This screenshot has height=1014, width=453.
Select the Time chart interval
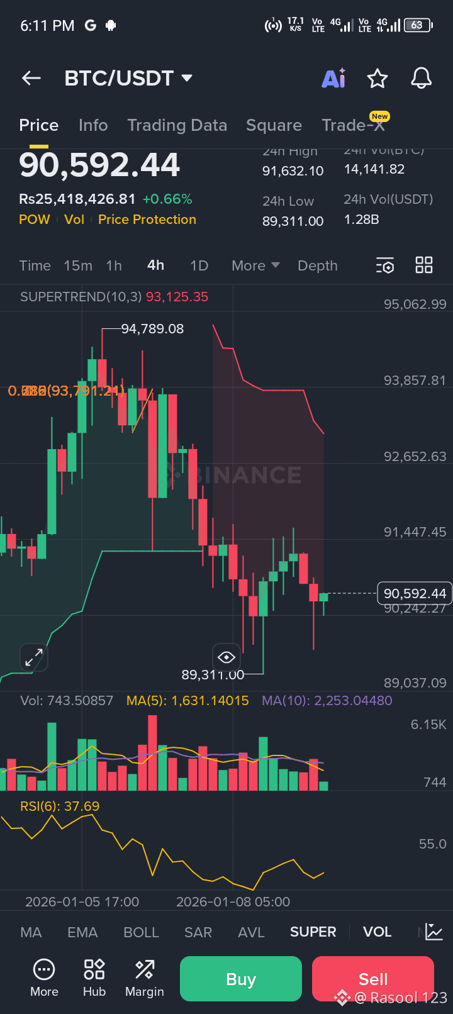(35, 265)
